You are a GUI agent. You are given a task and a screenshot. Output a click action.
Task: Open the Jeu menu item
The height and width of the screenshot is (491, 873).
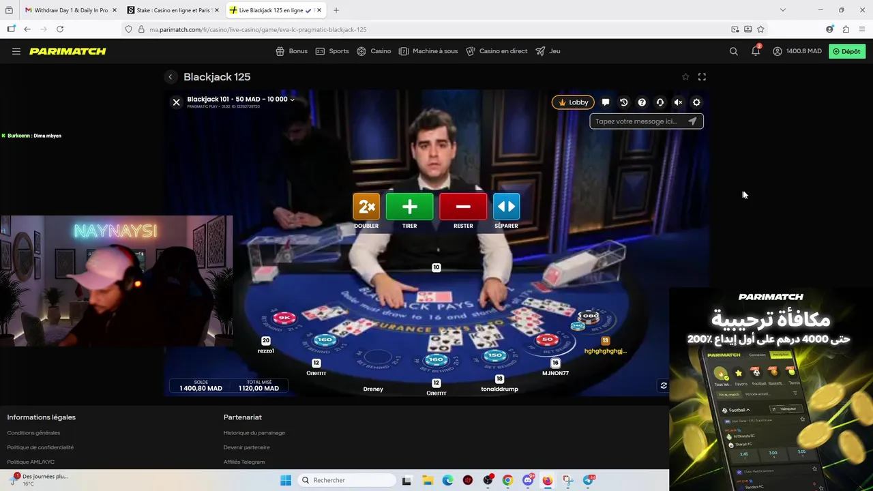pos(548,51)
